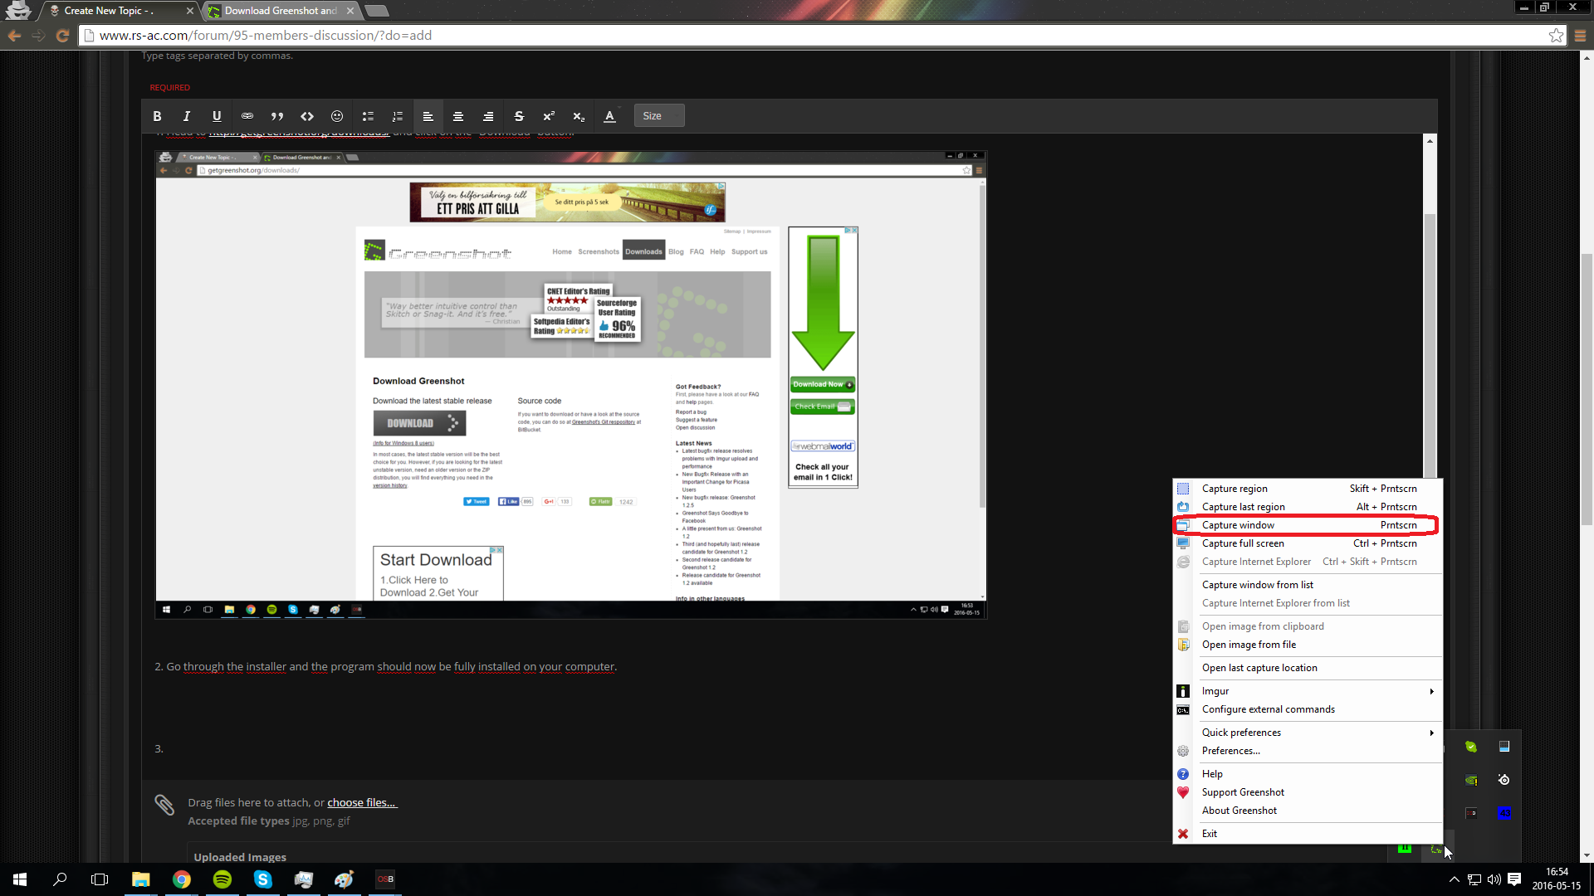Image resolution: width=1594 pixels, height=896 pixels.
Task: Insert a link with the chain icon
Action: pos(247,116)
